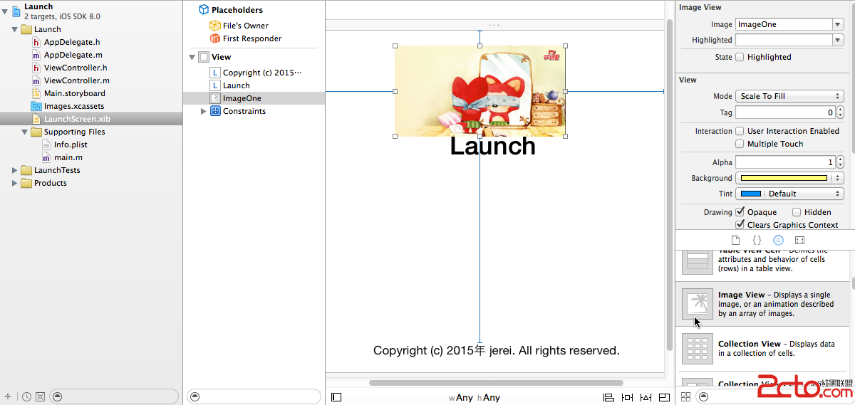This screenshot has height=405, width=855.
Task: Open the Mode Scale To Fill dropdown
Action: tap(789, 96)
